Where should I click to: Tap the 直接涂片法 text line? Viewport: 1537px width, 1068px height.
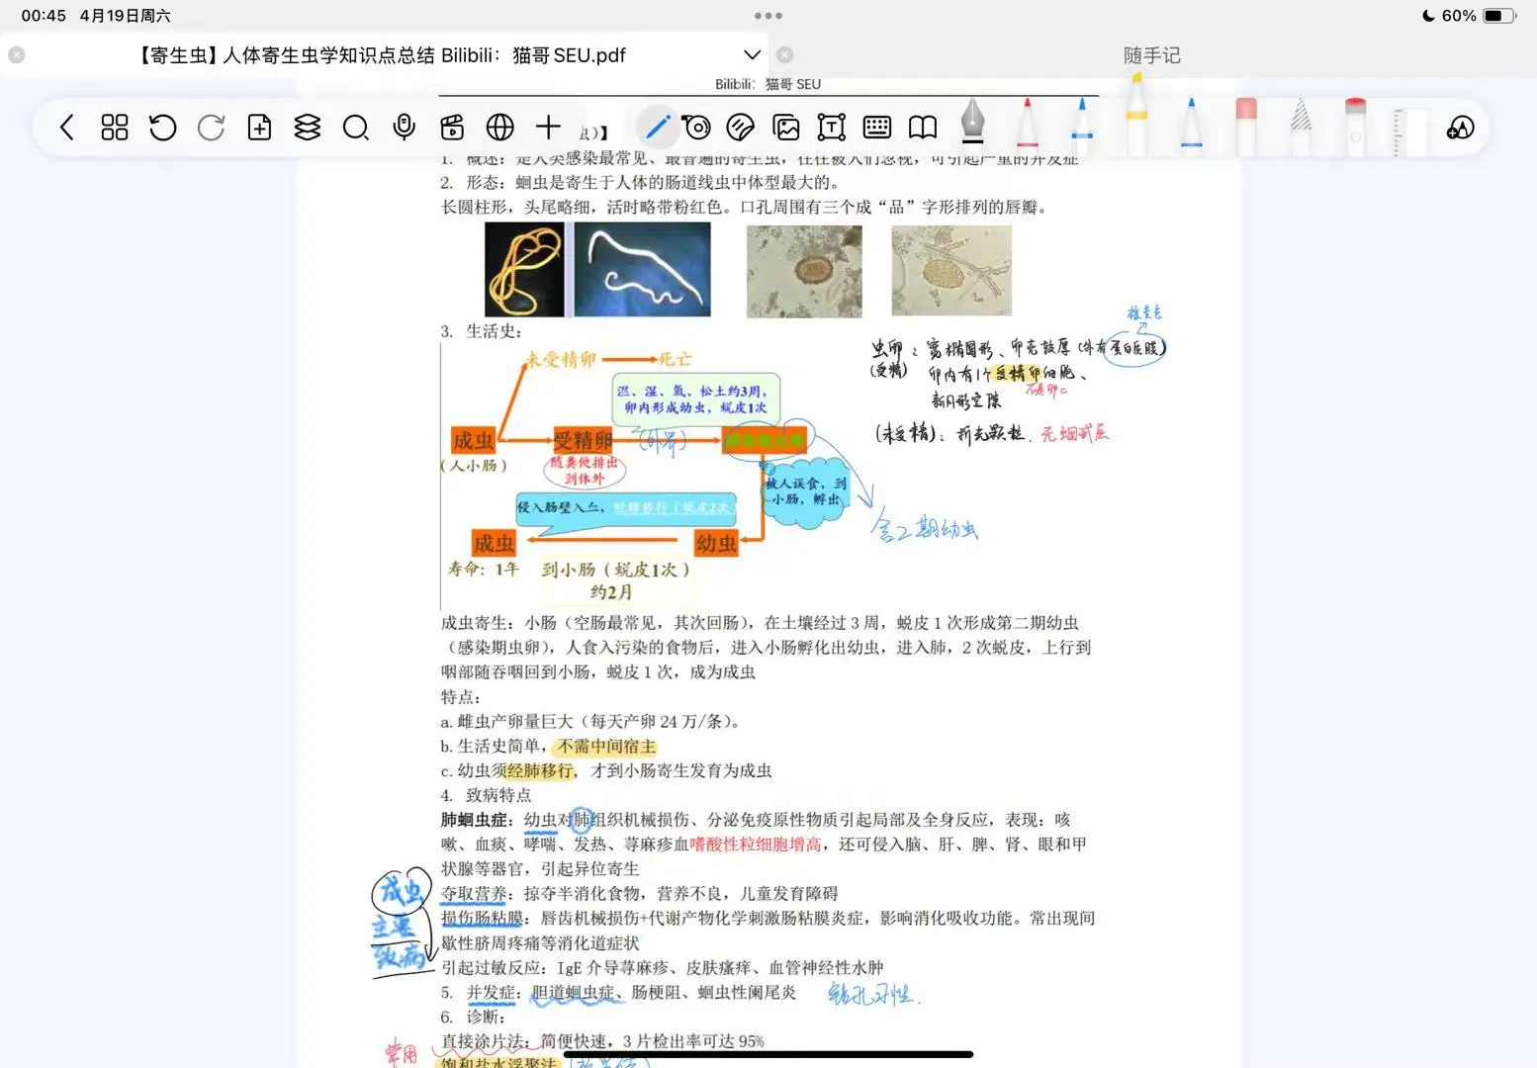(x=602, y=1041)
